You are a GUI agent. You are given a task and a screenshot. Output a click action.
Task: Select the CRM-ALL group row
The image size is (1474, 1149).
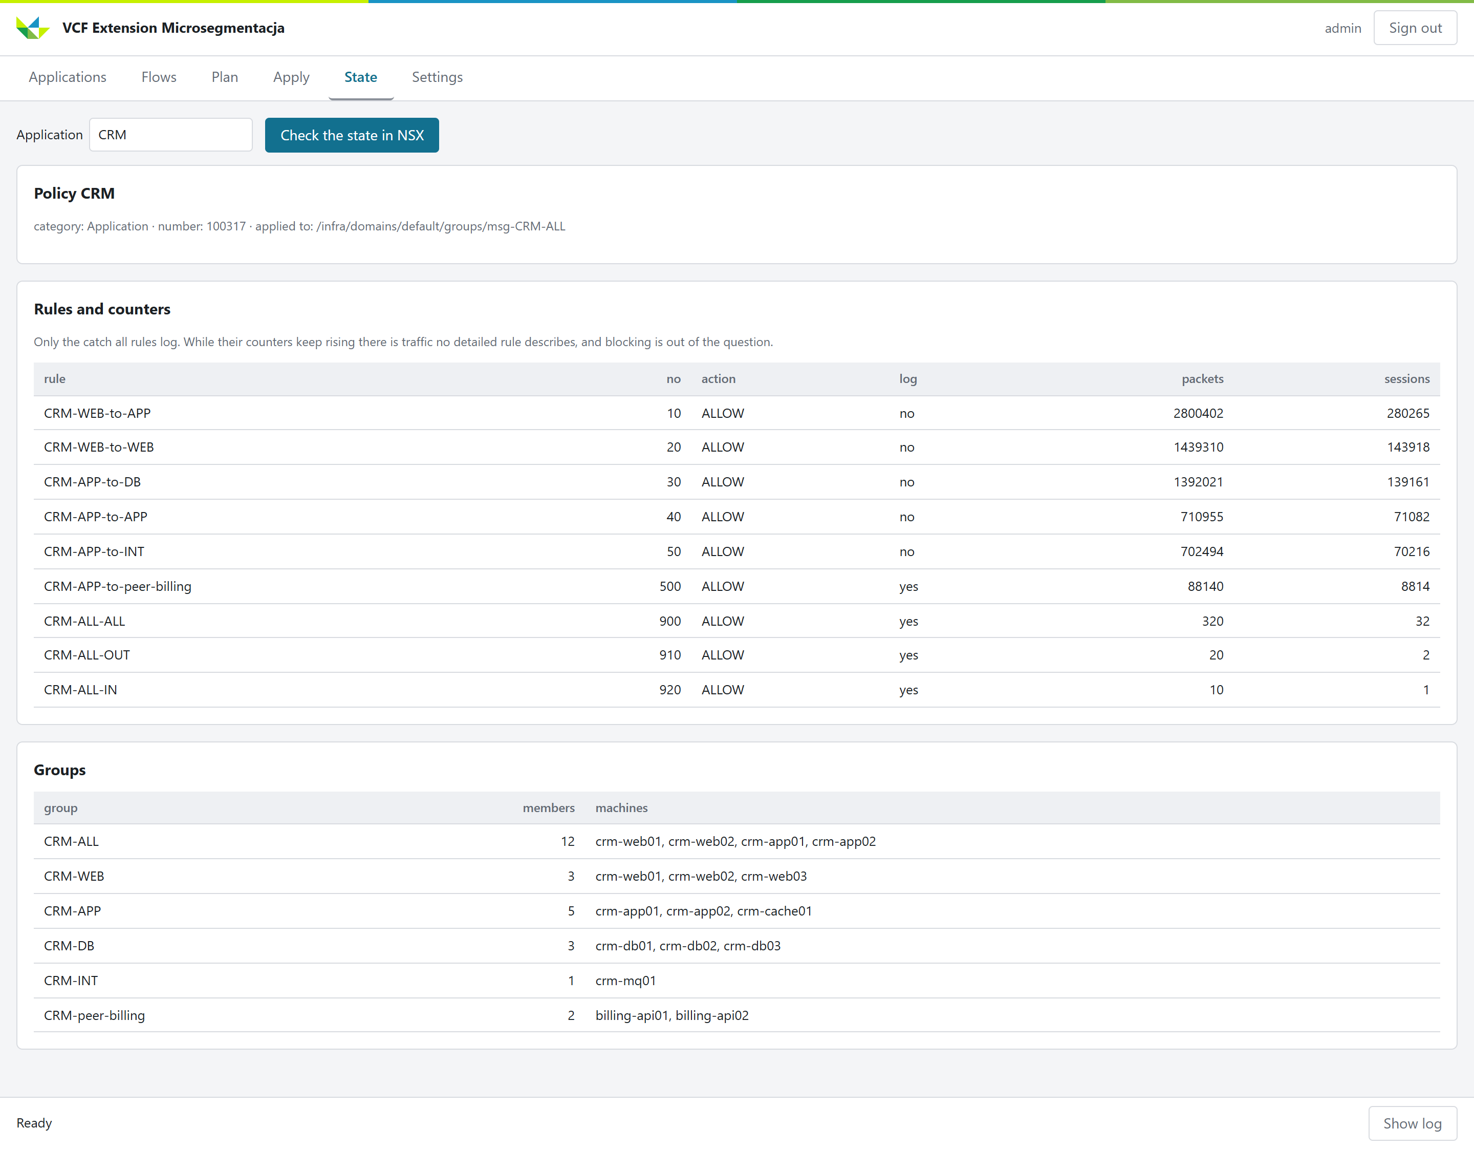point(736,842)
